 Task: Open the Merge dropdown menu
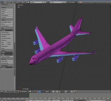(x=7, y=55)
